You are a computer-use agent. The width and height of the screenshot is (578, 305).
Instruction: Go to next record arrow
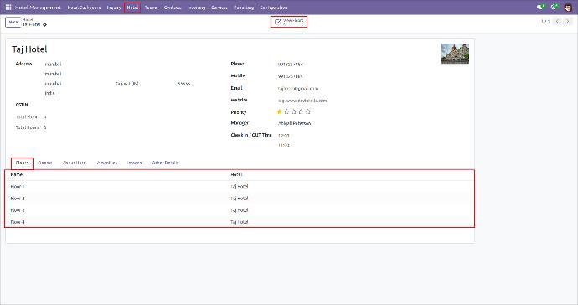pyautogui.click(x=567, y=22)
